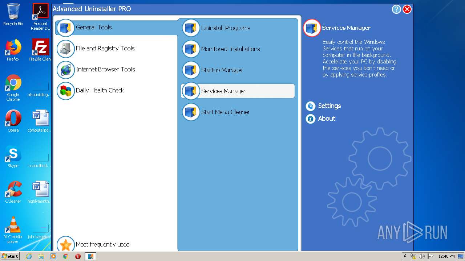Open Recycle Bin on desktop
Image resolution: width=465 pixels, height=261 pixels.
13,14
